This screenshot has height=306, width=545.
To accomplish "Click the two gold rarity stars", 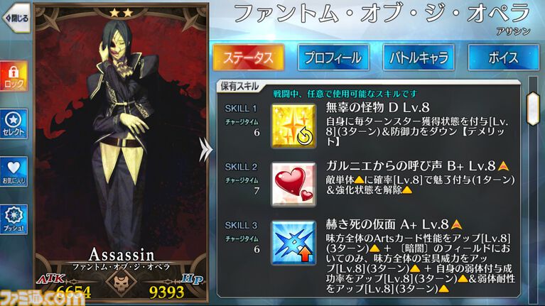I will point(121,13).
